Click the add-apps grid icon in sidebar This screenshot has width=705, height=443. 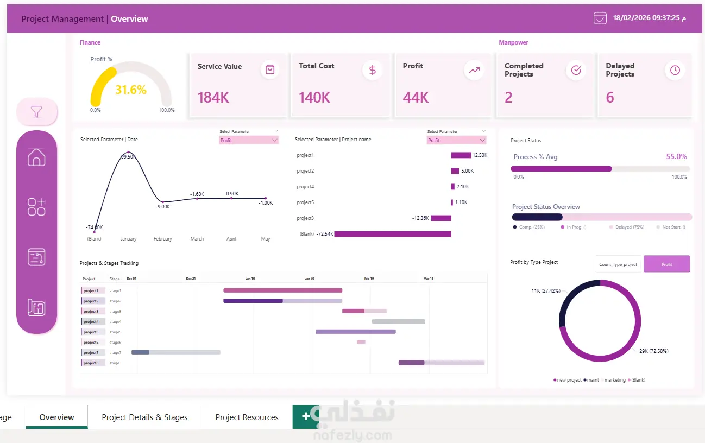point(36,206)
